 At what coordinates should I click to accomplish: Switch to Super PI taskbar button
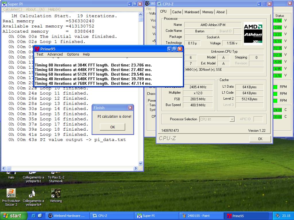[156, 216]
